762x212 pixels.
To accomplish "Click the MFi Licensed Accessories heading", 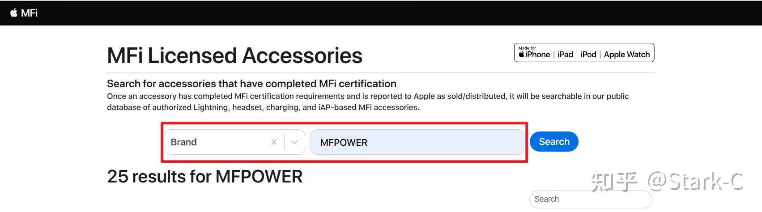I will tap(234, 56).
